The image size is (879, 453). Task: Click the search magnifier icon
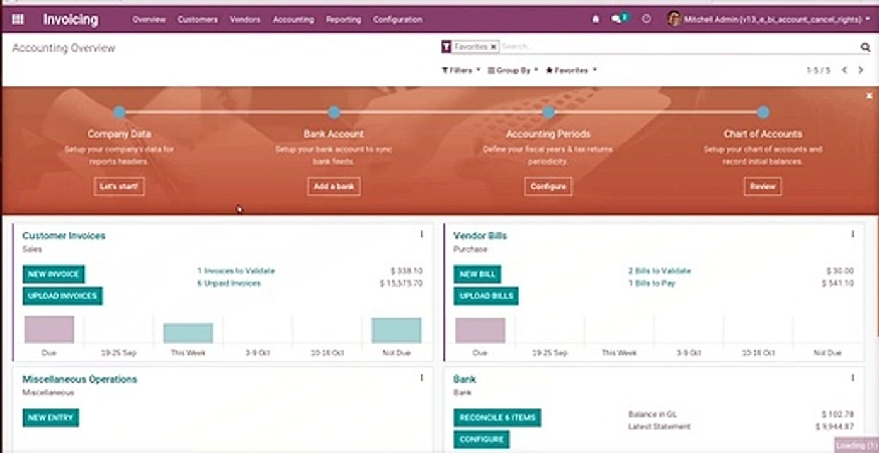pos(865,47)
